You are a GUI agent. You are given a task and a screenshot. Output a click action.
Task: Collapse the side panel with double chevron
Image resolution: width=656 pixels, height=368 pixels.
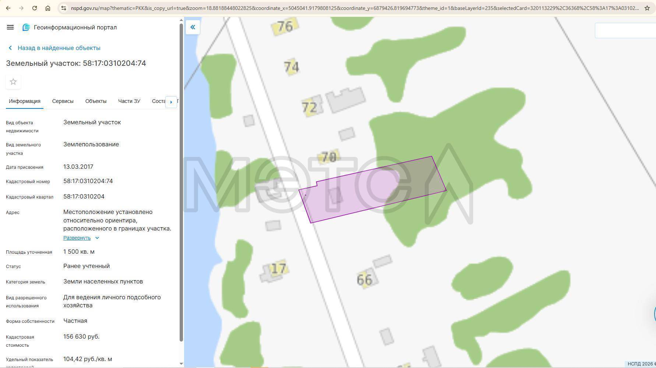pos(193,27)
